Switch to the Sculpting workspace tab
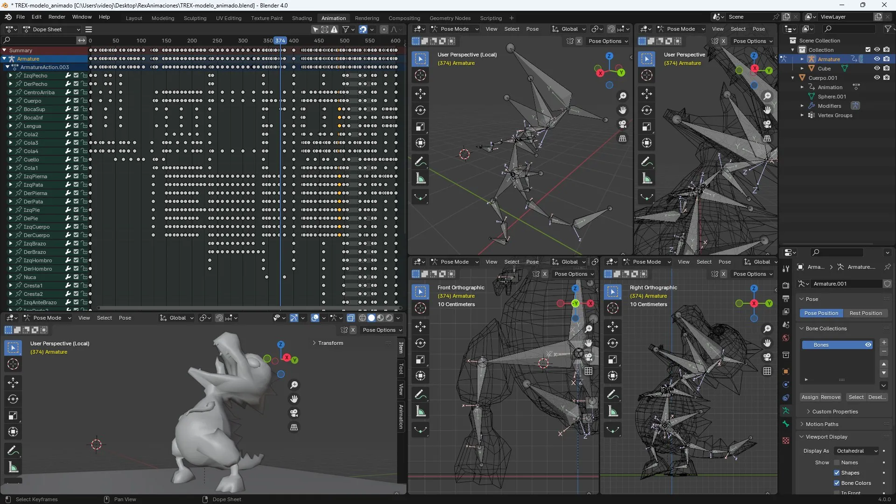The image size is (896, 504). tap(195, 18)
